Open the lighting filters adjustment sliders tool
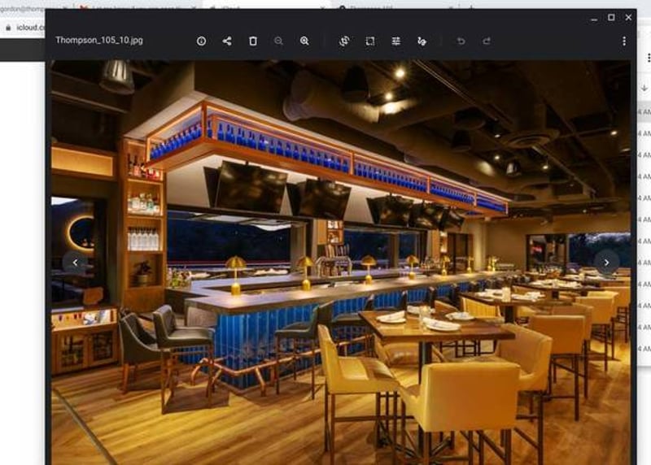 point(396,41)
